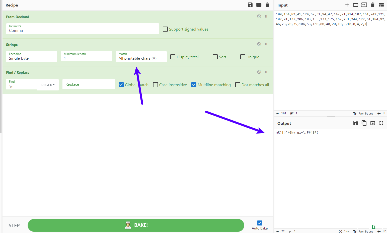Set a breakpoint on From Decimal
Screen dimensions: 387x233
click(266, 16)
